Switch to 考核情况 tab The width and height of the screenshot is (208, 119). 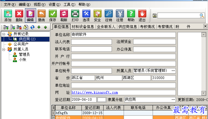pos(147,27)
